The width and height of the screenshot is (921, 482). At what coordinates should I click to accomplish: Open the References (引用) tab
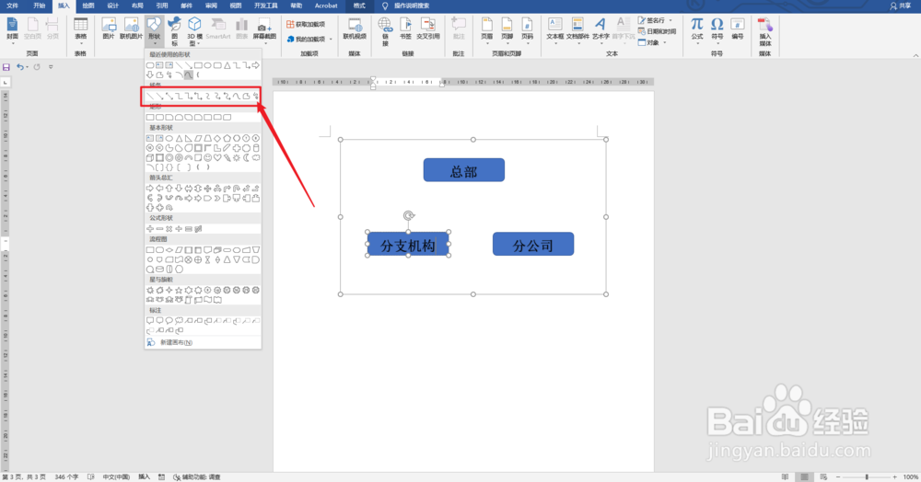pyautogui.click(x=161, y=6)
